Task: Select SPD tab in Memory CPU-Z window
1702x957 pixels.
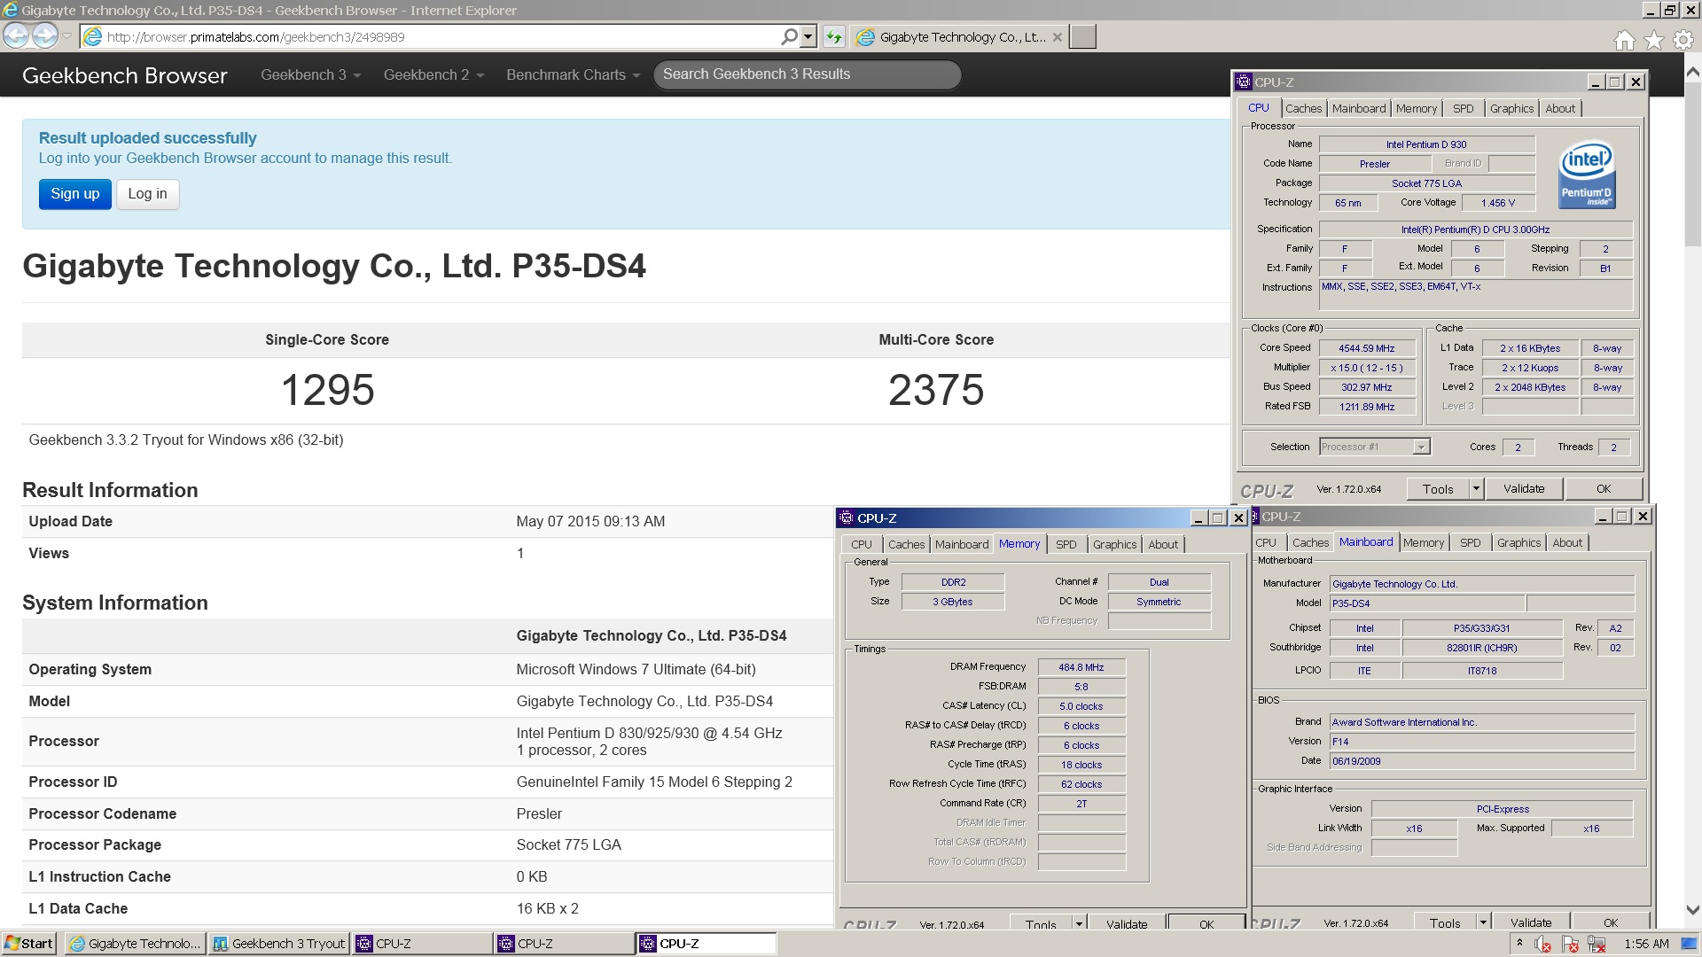Action: tap(1066, 544)
